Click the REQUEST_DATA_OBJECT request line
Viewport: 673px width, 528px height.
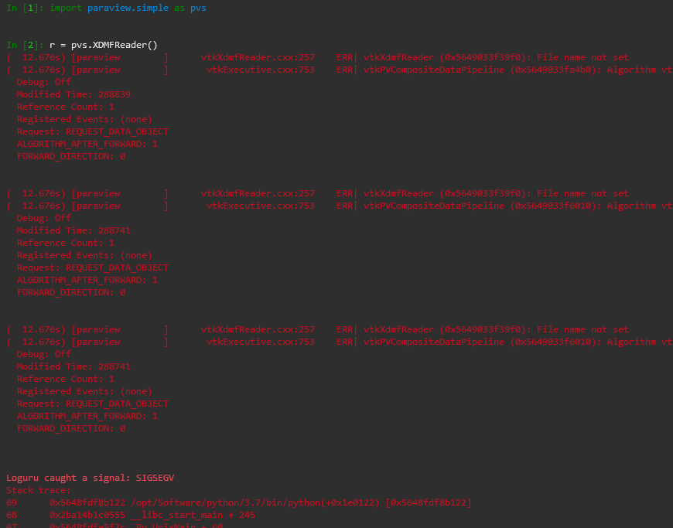(x=93, y=131)
